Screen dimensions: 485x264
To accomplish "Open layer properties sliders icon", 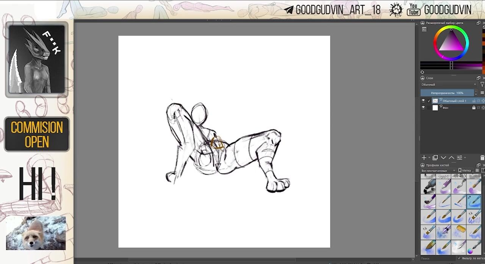I will pyautogui.click(x=460, y=158).
